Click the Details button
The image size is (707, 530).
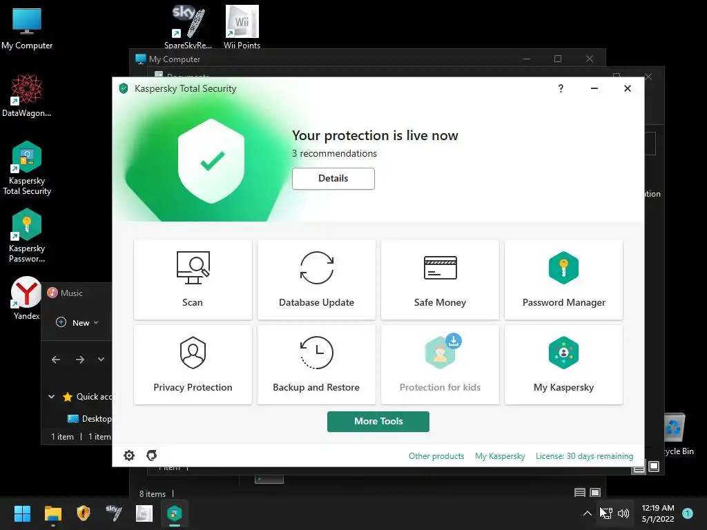(333, 179)
